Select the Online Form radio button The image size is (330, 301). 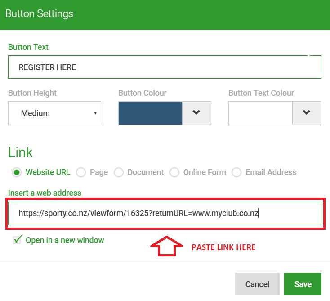[174, 172]
